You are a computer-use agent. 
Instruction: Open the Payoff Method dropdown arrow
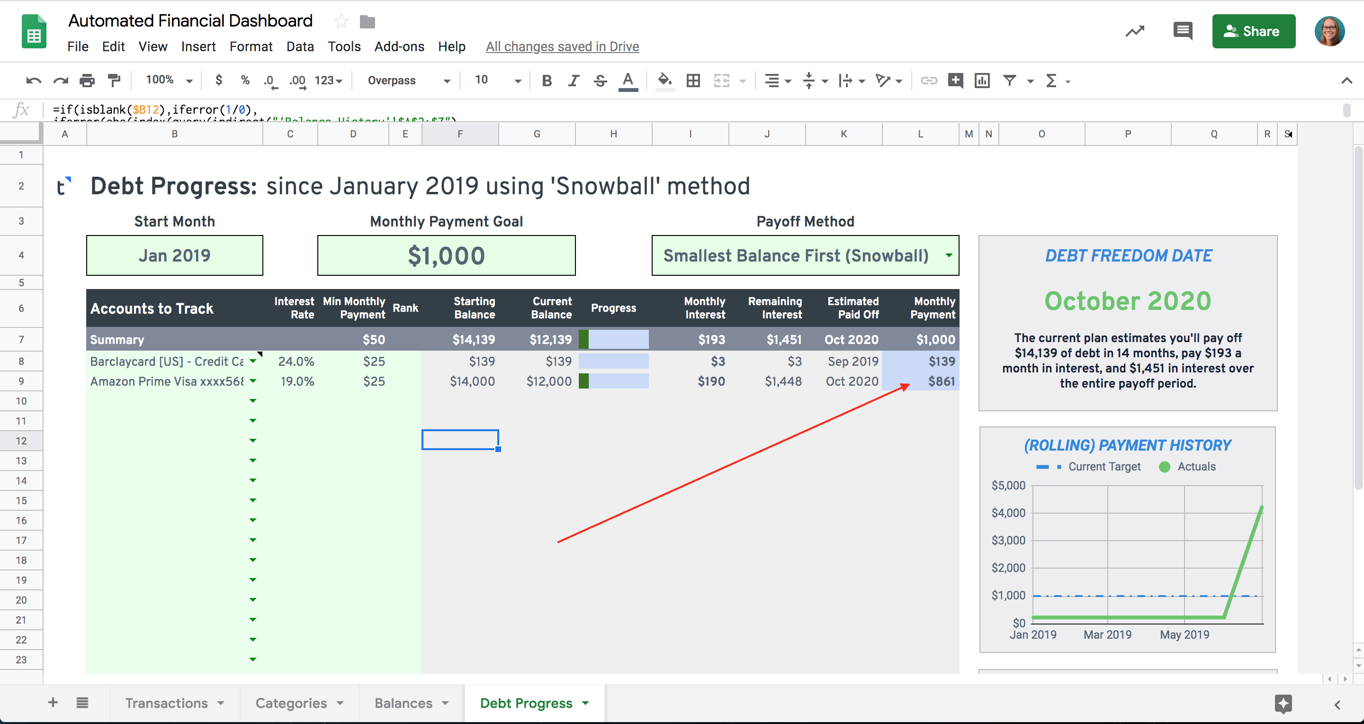(949, 255)
